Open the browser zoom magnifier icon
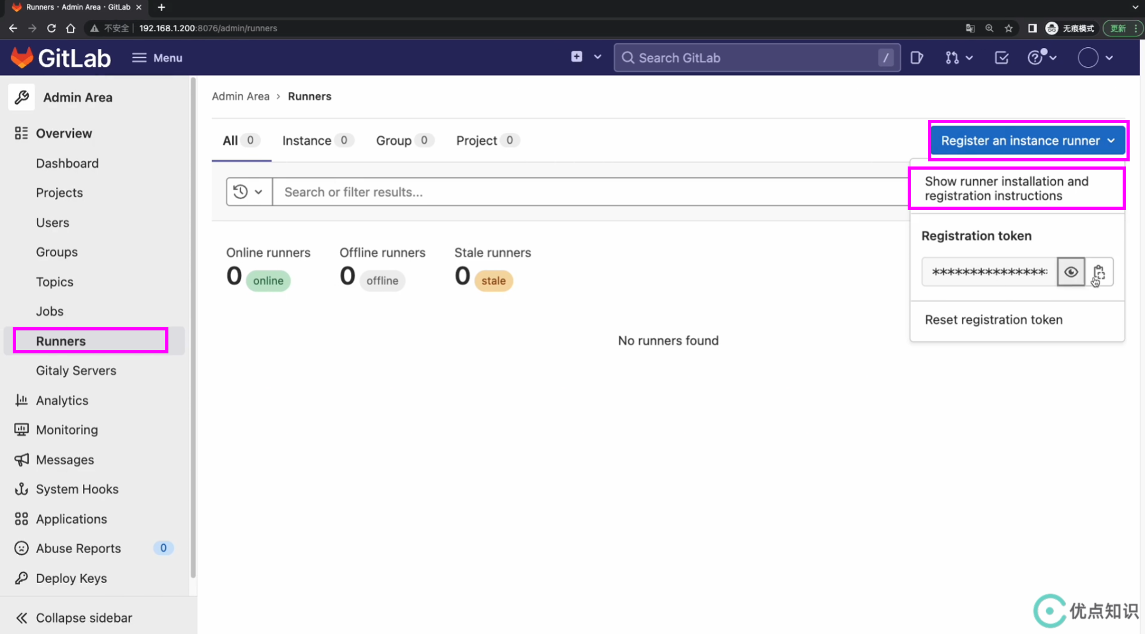The image size is (1145, 634). pos(989,28)
